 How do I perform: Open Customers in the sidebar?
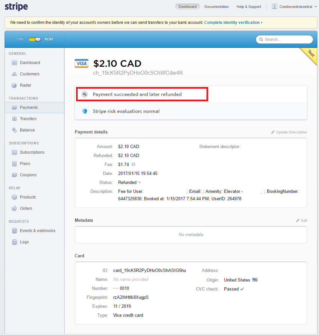pos(30,74)
